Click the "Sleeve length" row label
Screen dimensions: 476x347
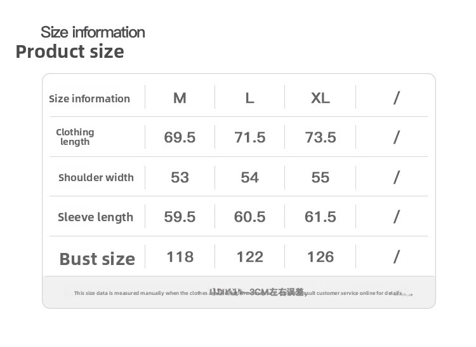click(95, 217)
